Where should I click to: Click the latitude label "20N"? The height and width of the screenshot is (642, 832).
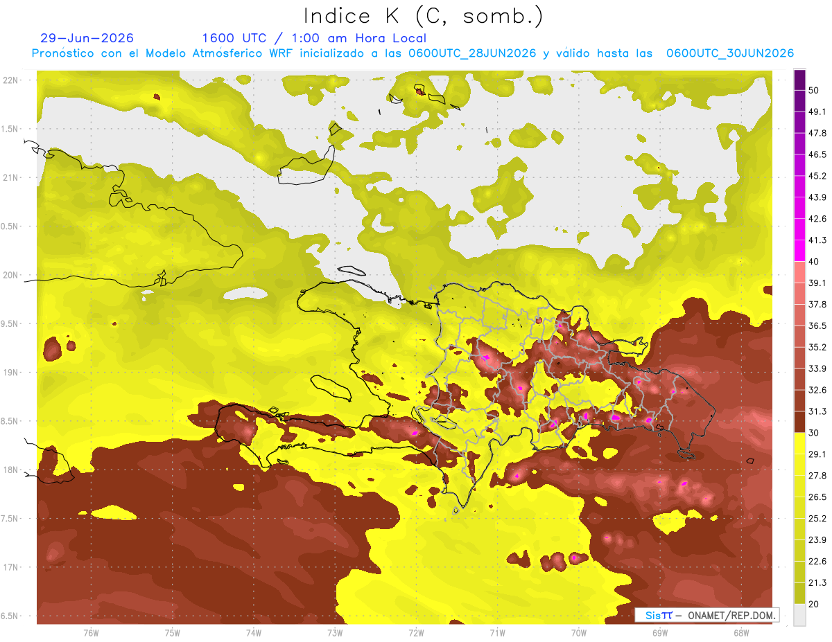(11, 275)
